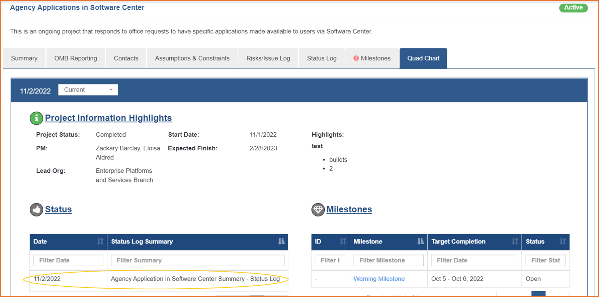This screenshot has width=599, height=297.
Task: Focus the Target Completion Filter Date field
Action: point(475,260)
